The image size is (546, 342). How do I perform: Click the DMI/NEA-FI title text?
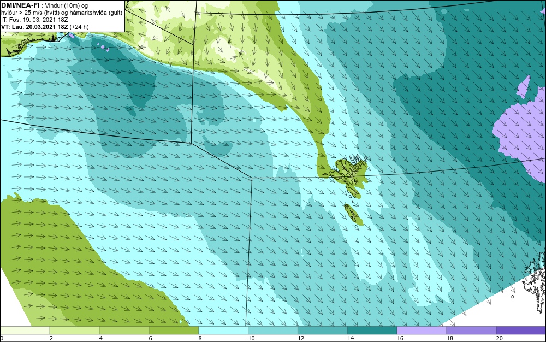click(x=20, y=5)
